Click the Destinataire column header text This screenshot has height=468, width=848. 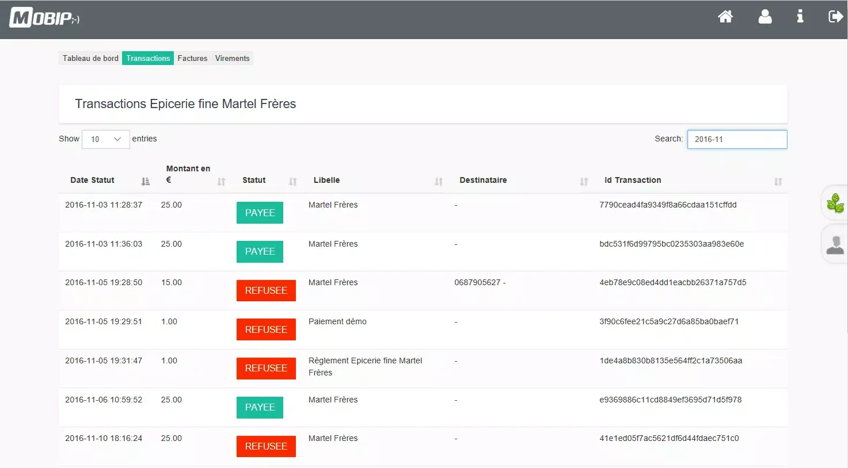(483, 180)
